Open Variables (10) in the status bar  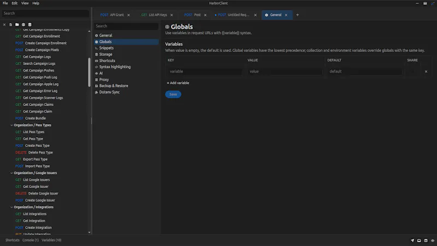tap(51, 240)
